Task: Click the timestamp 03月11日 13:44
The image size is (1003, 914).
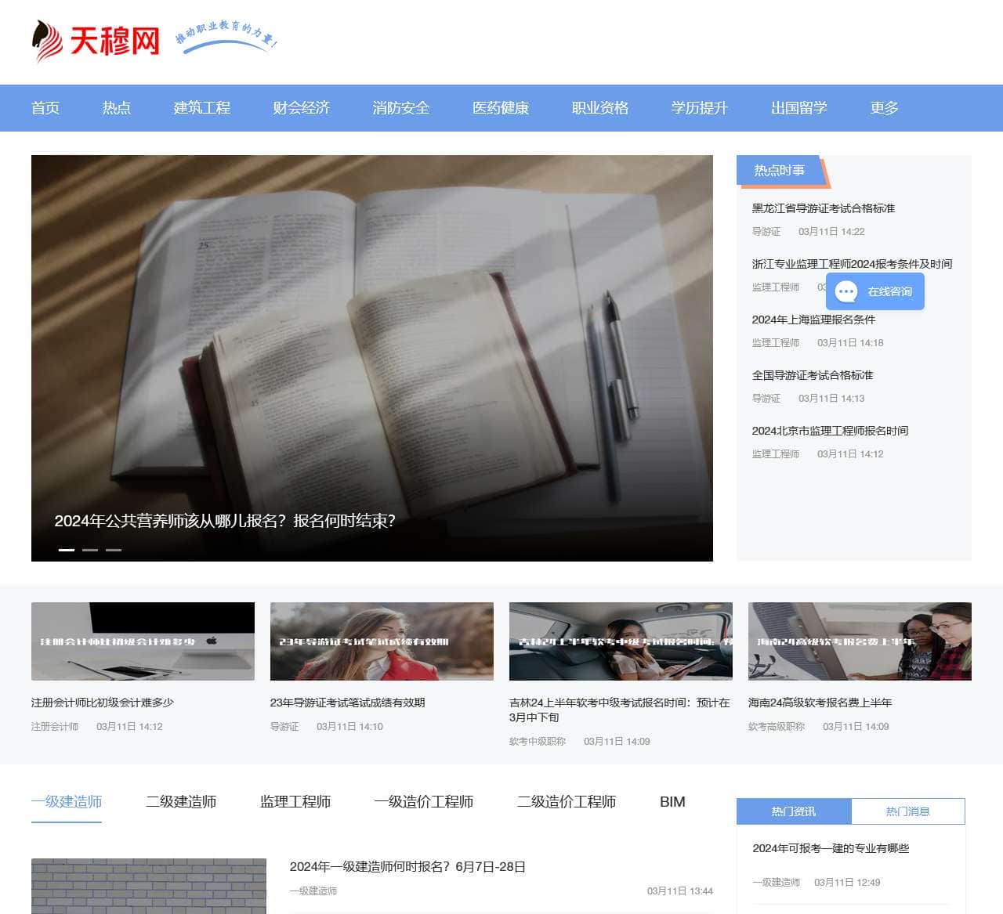Action: [680, 891]
